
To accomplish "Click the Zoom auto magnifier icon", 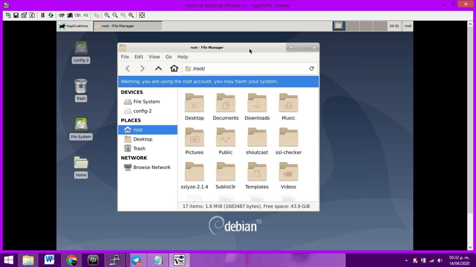I will pyautogui.click(x=131, y=15).
